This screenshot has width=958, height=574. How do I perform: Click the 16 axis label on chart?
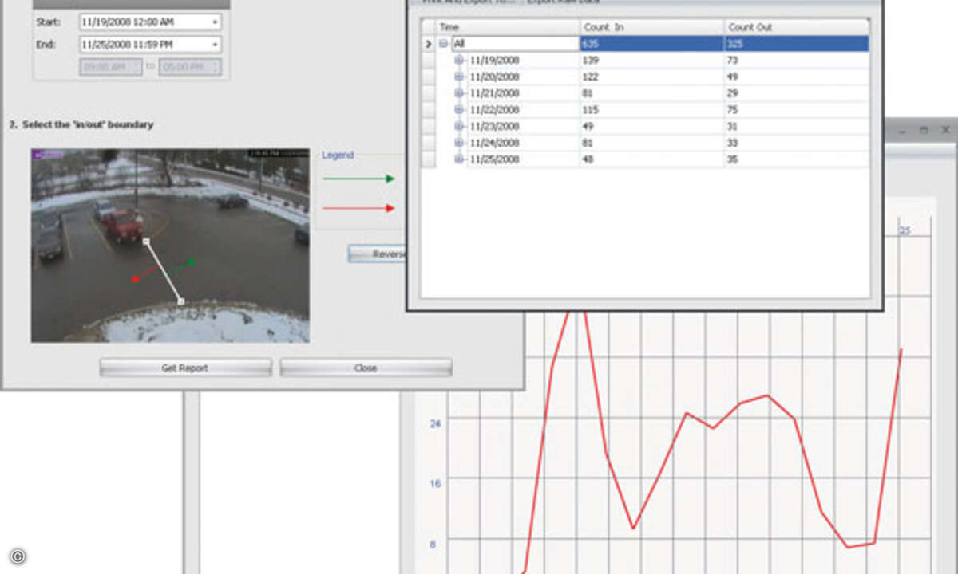tap(435, 483)
